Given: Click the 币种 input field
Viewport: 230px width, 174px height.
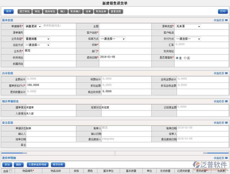Looking at the screenshot, I should (x=125, y=45).
